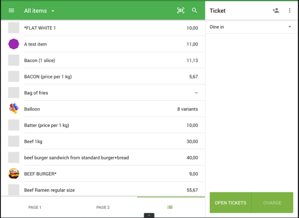This screenshot has height=218, width=299.
Task: Click the OPEN TICKETS button
Action: click(230, 203)
